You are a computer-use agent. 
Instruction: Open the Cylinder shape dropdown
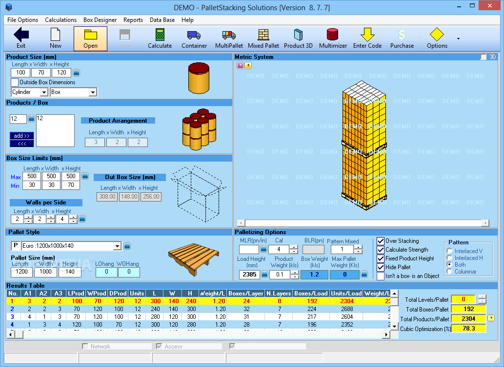pyautogui.click(x=44, y=92)
